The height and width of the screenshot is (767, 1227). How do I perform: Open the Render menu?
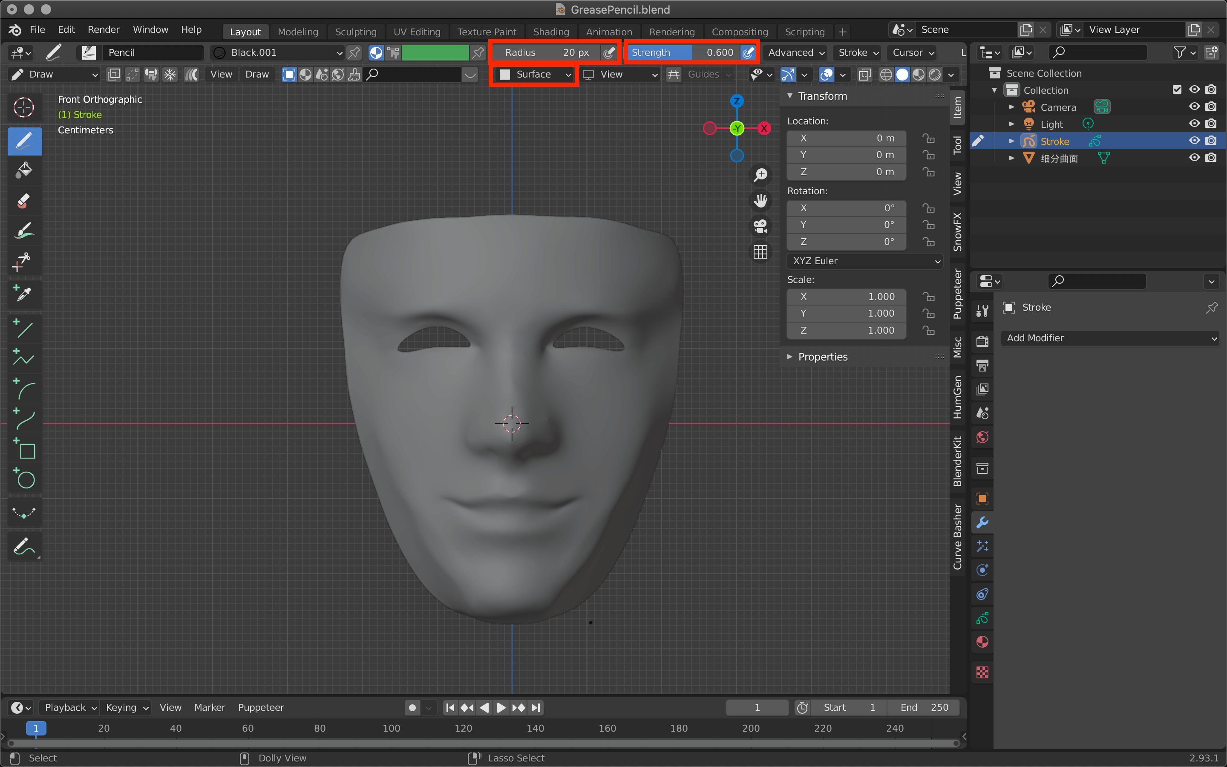[x=103, y=29]
